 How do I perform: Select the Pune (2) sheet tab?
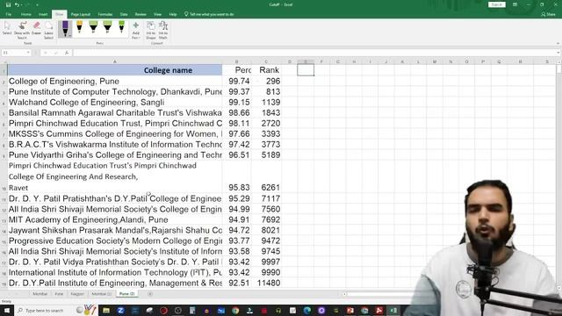126,294
